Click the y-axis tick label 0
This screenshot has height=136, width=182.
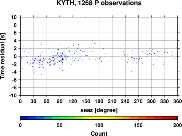15,56
